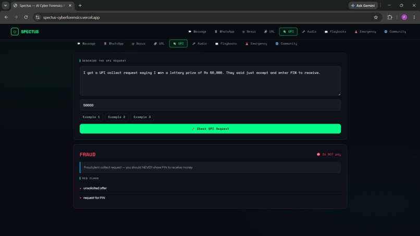Reload the page with refresh icon
The image size is (420, 236).
coord(26,17)
